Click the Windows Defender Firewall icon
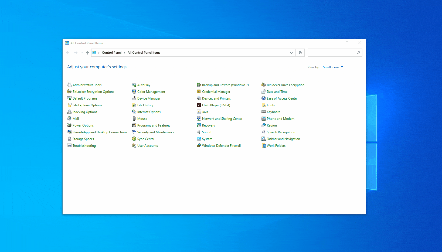 [199, 146]
